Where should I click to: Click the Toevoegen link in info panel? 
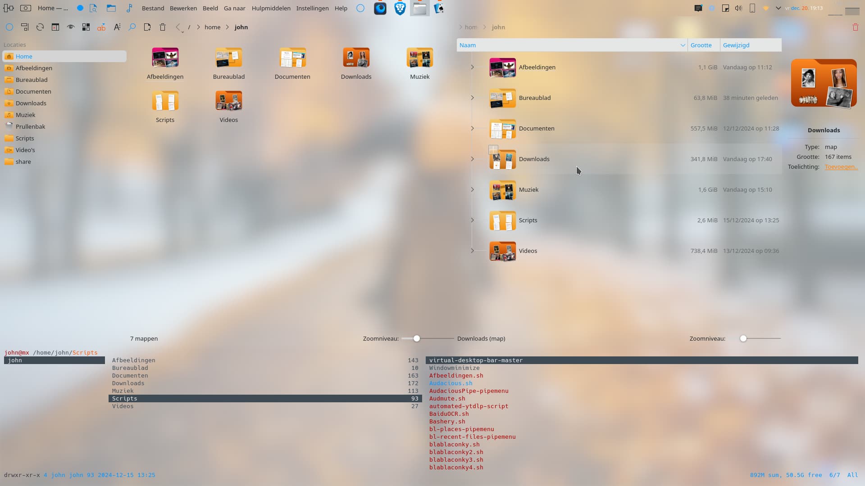(841, 167)
